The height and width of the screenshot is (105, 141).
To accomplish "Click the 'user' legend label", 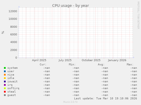I will coord(11,71).
